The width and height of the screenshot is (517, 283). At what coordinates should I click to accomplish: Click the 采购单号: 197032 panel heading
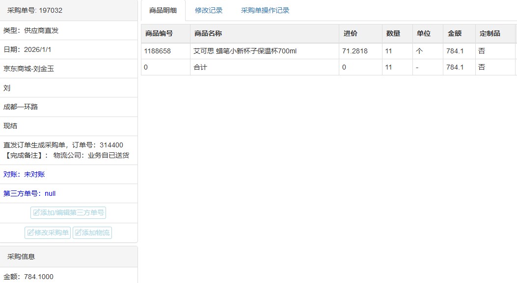click(35, 10)
